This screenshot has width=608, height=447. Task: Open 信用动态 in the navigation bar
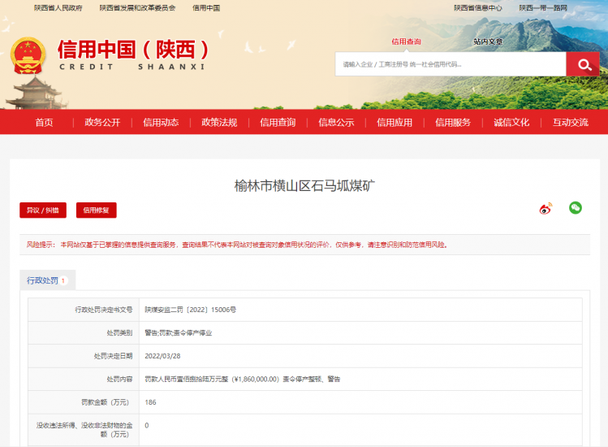[161, 123]
